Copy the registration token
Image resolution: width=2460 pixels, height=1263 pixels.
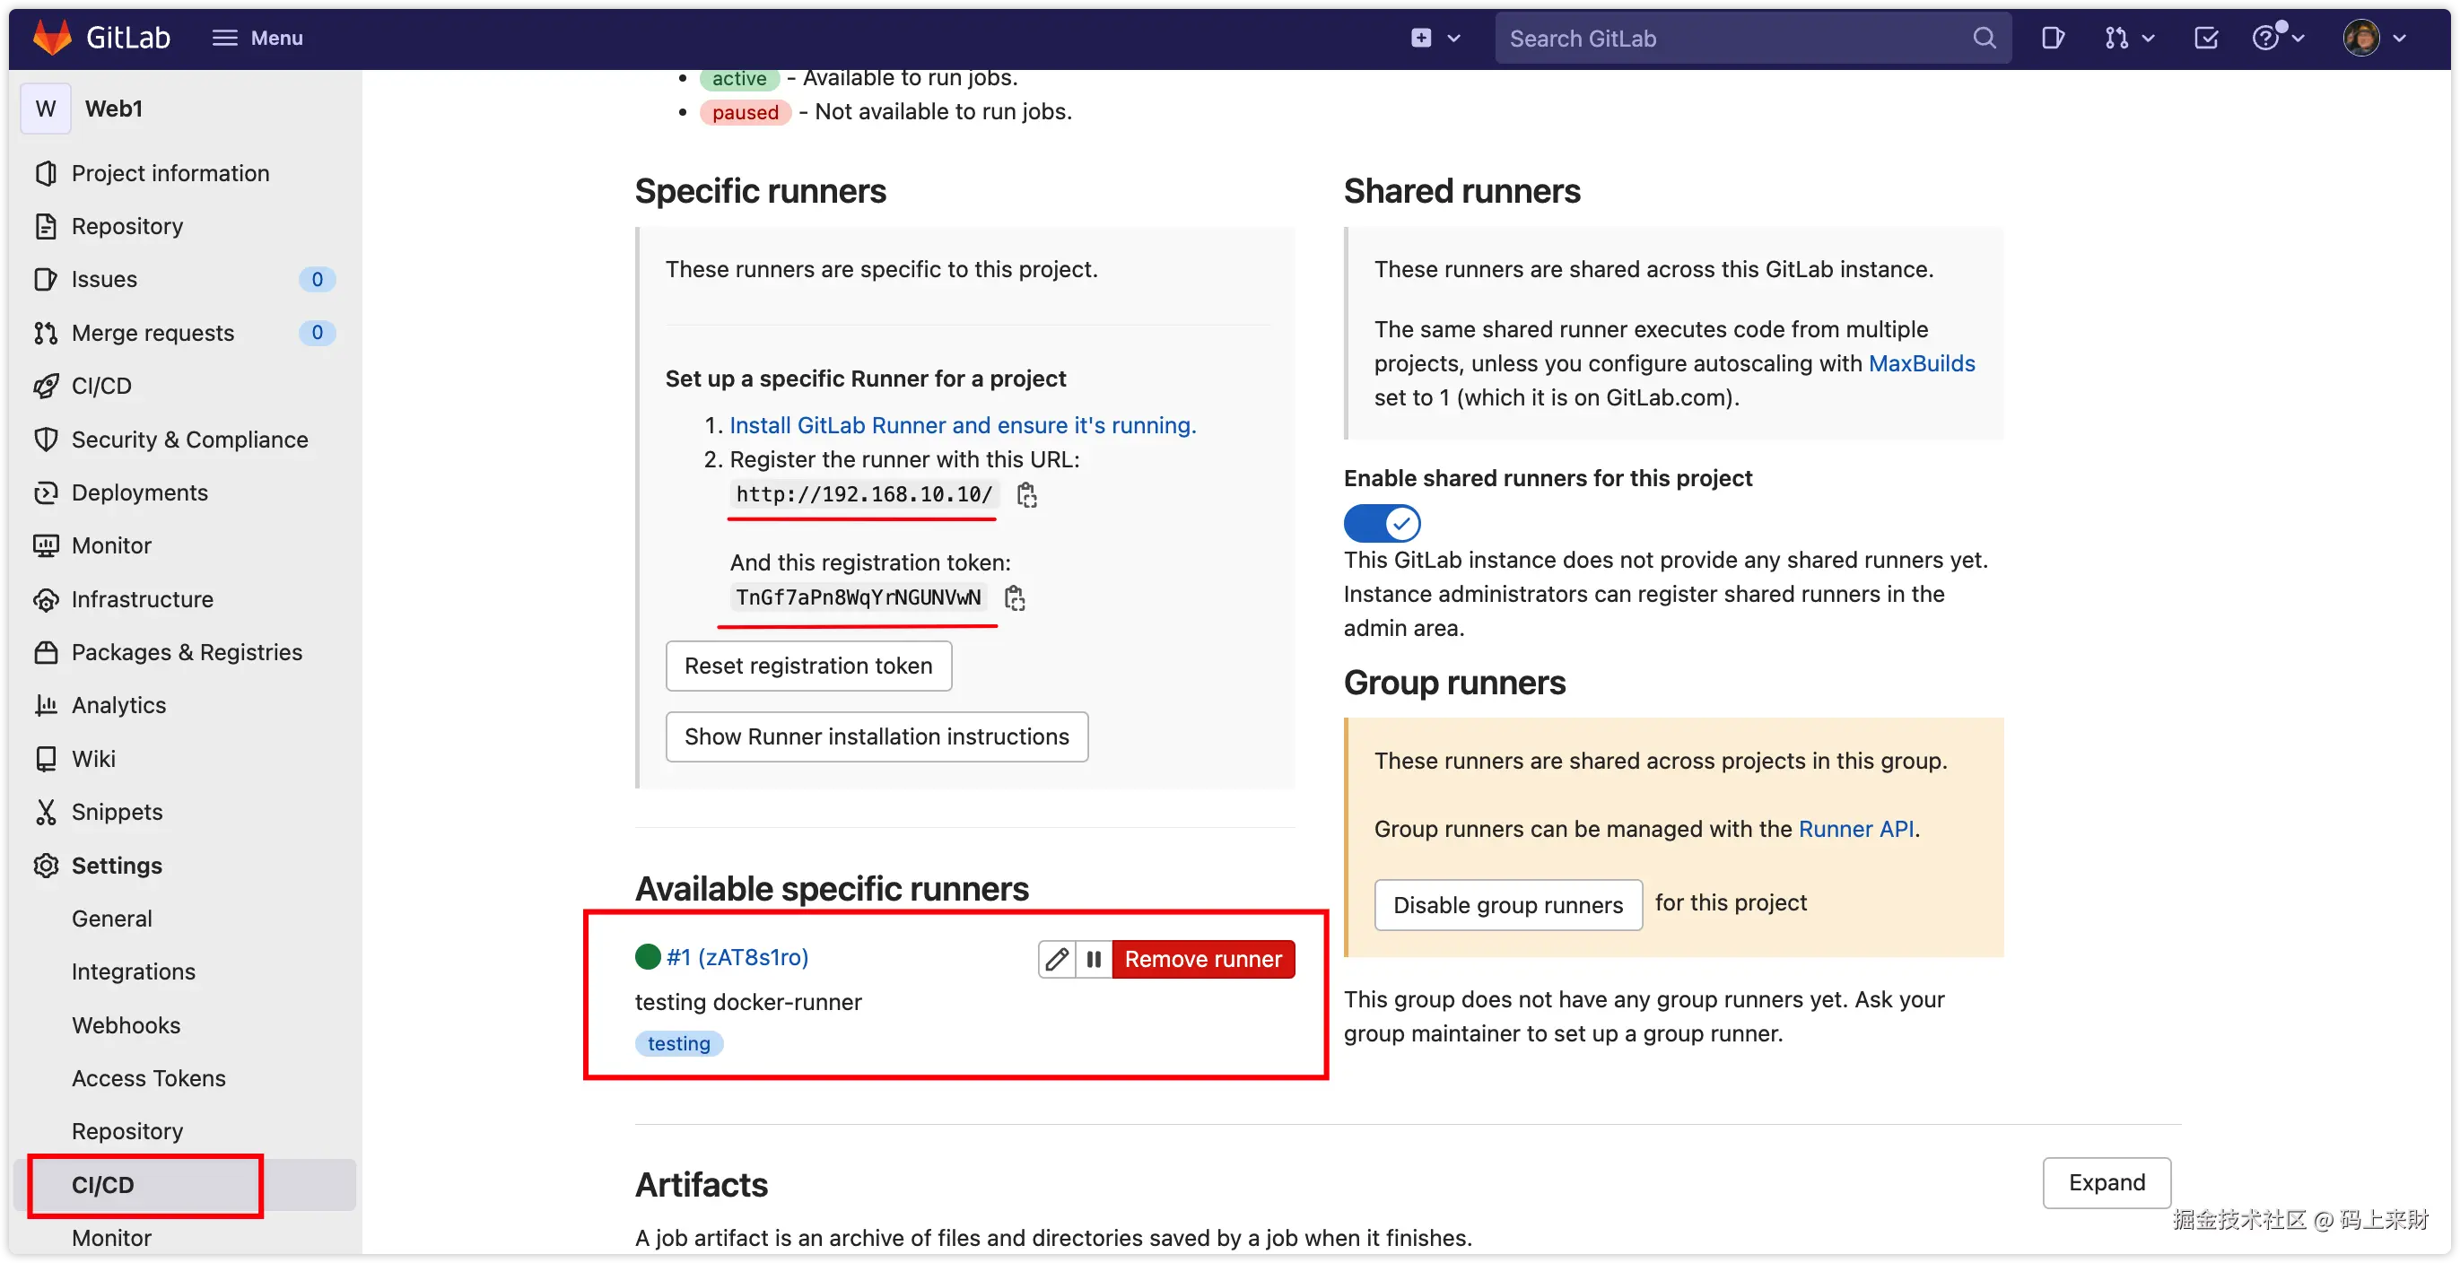coord(1014,597)
